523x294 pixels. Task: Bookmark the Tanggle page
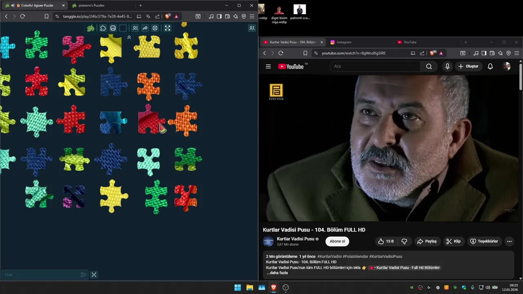[x=47, y=16]
